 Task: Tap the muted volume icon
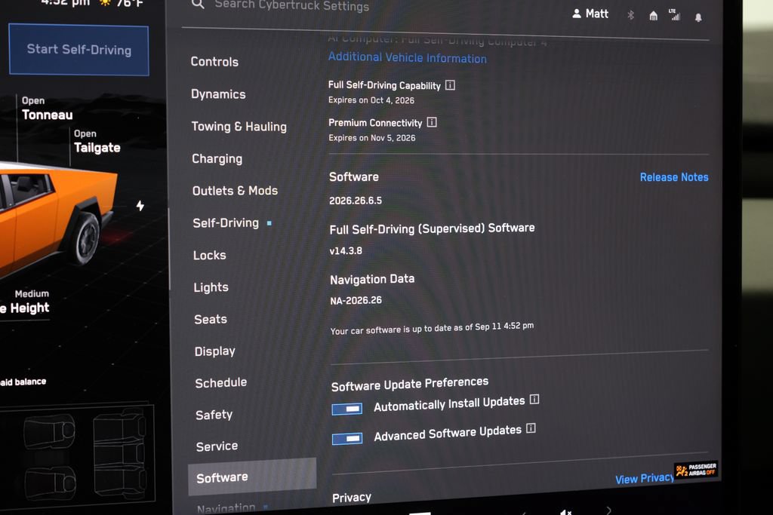click(566, 512)
